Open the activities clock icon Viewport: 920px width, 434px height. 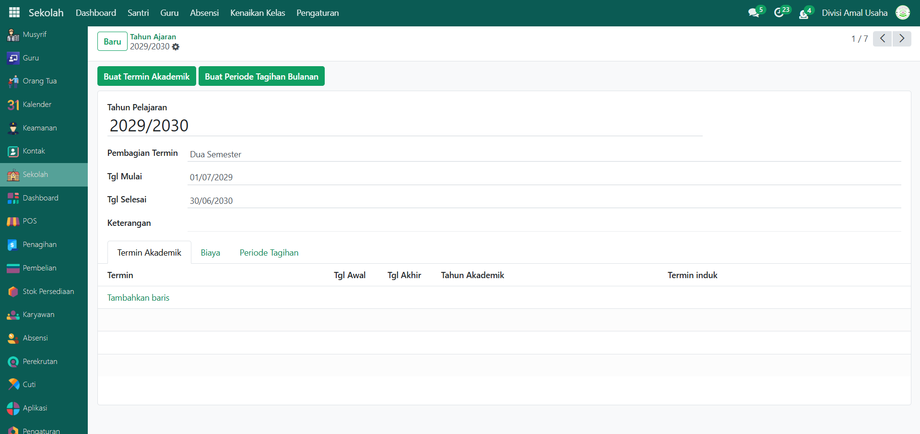[x=779, y=13]
